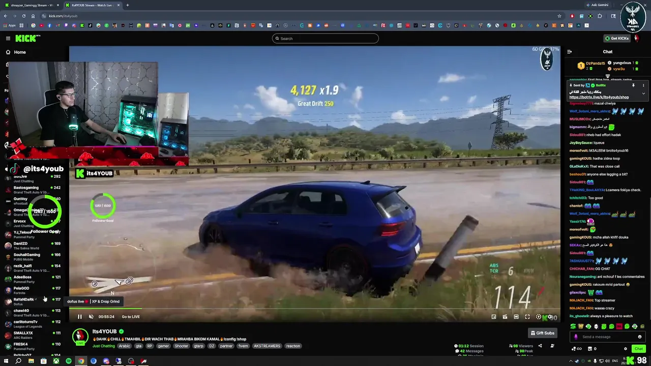Toggle theater mode in the player
The height and width of the screenshot is (366, 651).
[x=516, y=317]
